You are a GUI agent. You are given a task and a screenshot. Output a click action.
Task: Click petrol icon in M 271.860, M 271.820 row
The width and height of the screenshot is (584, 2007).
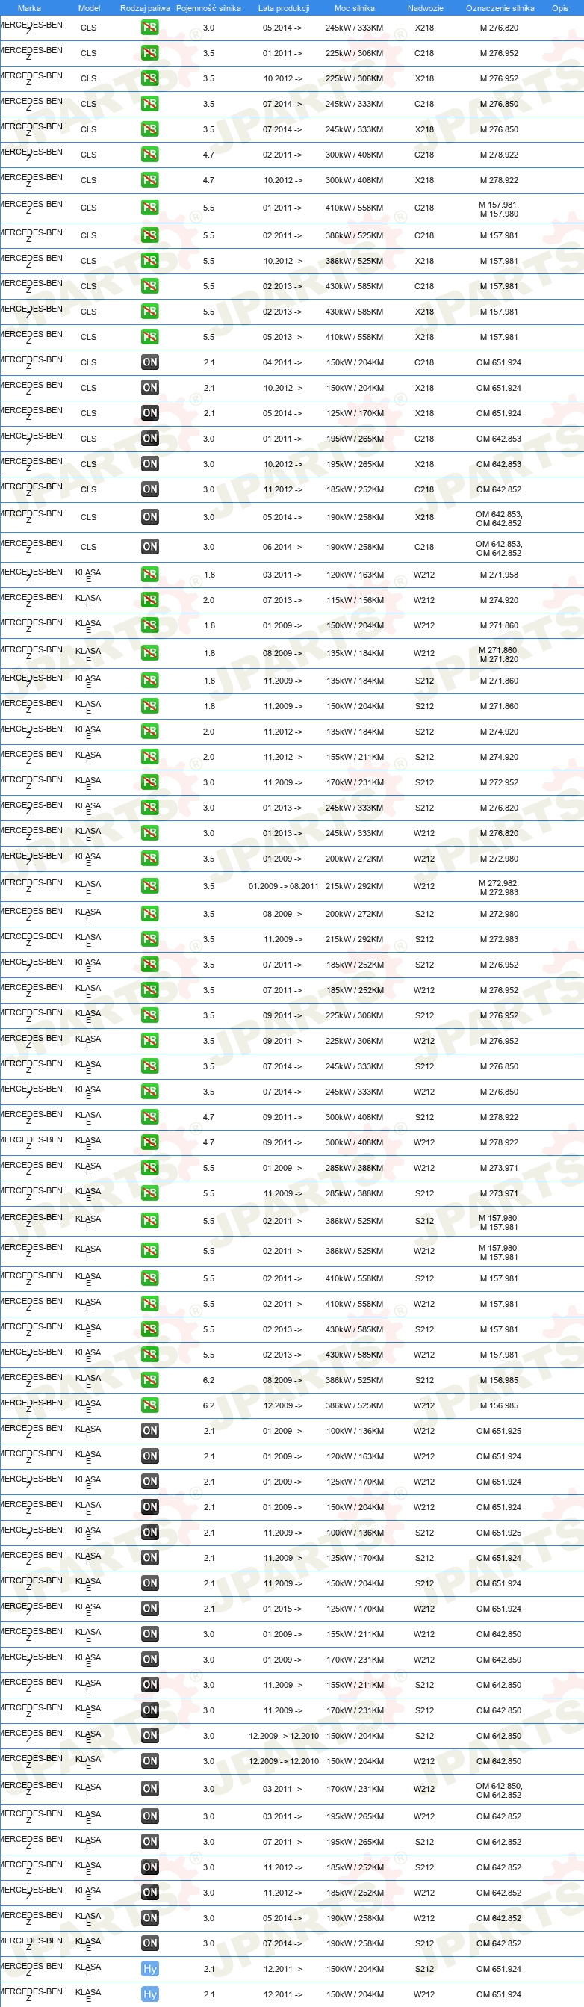point(149,653)
